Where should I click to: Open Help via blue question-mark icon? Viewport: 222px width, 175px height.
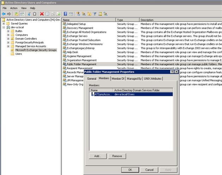point(65,14)
